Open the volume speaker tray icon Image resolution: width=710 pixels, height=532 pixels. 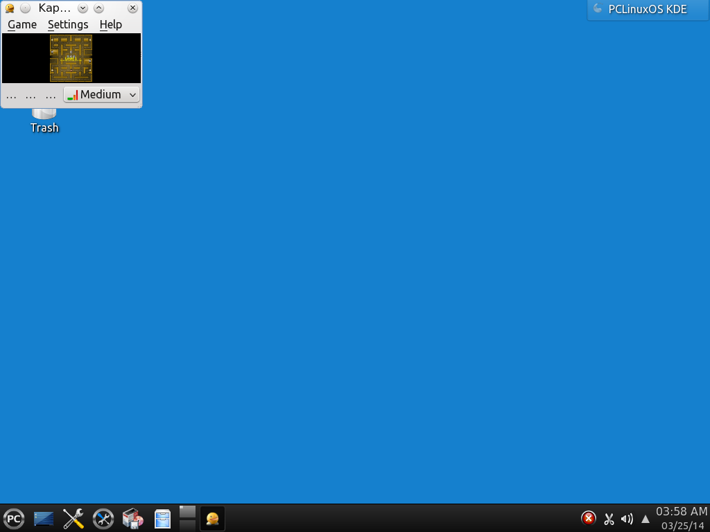pyautogui.click(x=627, y=519)
